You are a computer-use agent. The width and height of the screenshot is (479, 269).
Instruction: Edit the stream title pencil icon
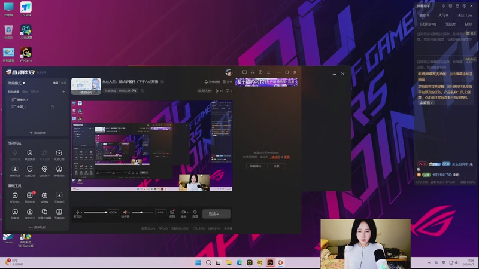pyautogui.click(x=162, y=82)
